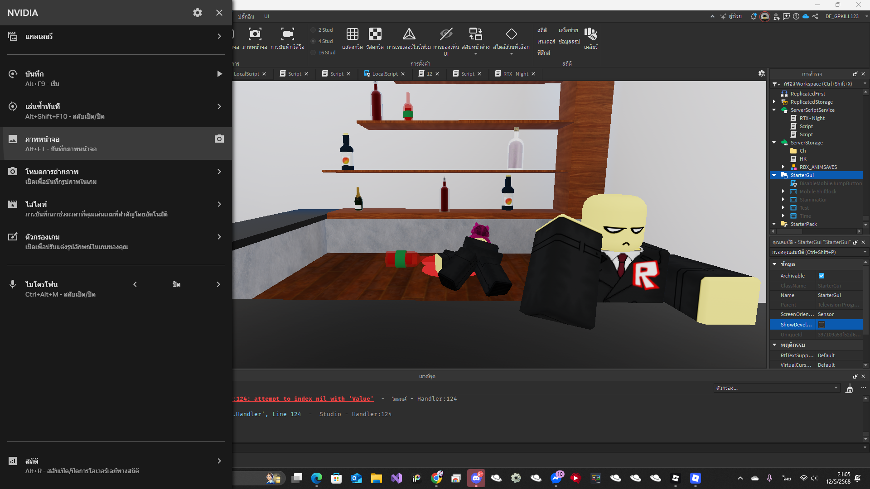Screen dimensions: 870x489
Task: Expand ReplicatedStorage tree node
Action: pyautogui.click(x=774, y=102)
